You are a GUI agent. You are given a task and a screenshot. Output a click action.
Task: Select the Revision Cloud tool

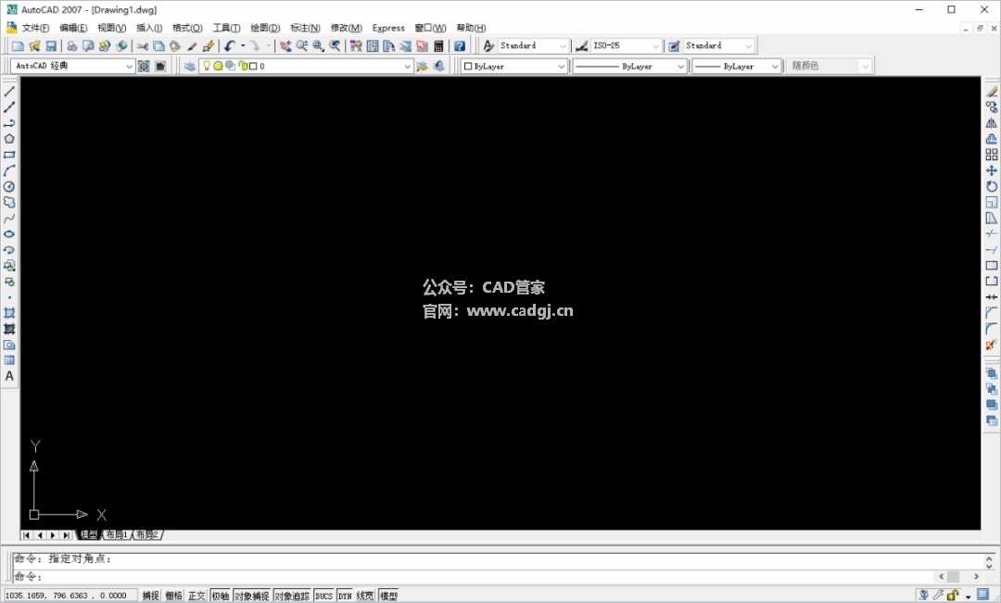9,202
